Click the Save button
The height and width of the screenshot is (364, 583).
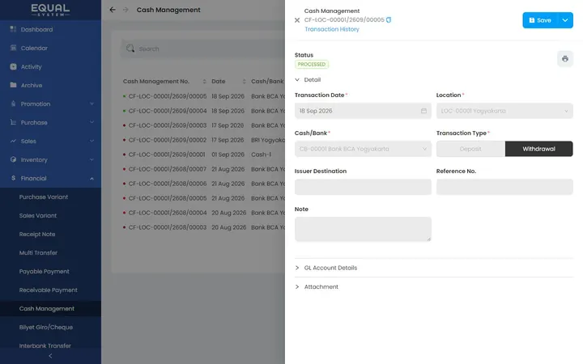click(x=540, y=20)
